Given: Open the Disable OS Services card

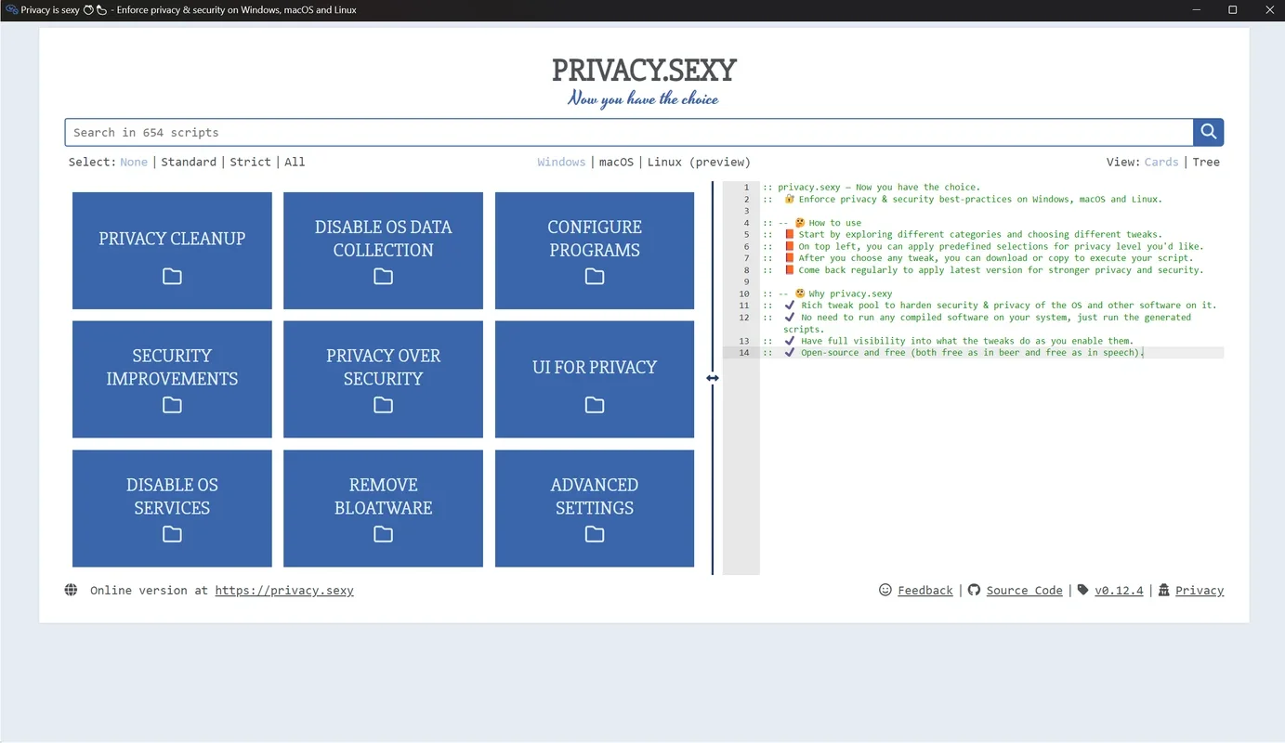Looking at the screenshot, I should (x=172, y=508).
